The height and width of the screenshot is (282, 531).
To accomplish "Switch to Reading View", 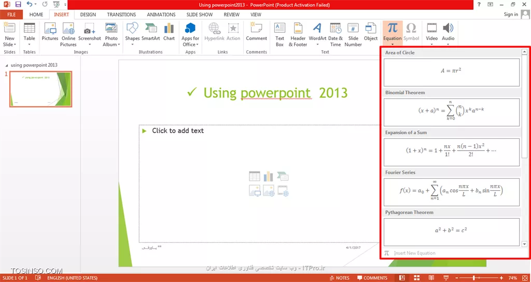I will 431,278.
